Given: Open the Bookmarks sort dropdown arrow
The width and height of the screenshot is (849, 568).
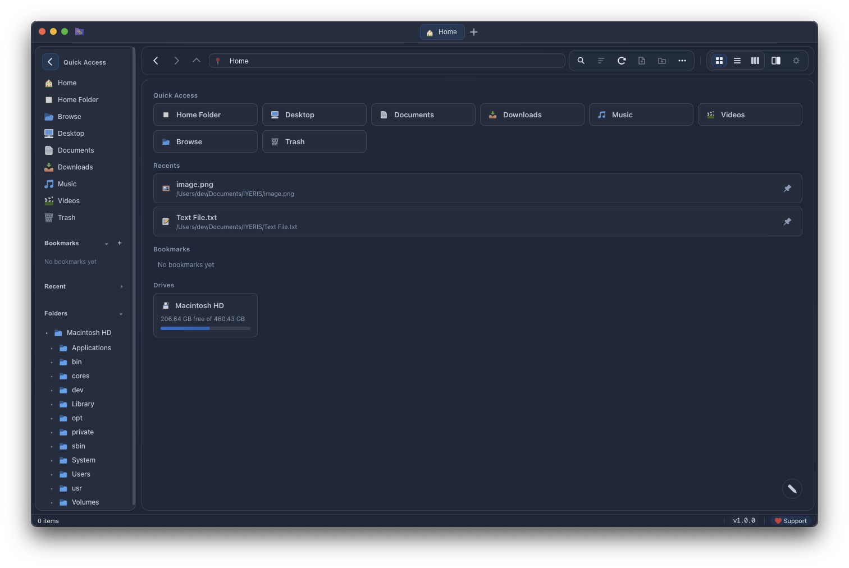Looking at the screenshot, I should tap(106, 244).
